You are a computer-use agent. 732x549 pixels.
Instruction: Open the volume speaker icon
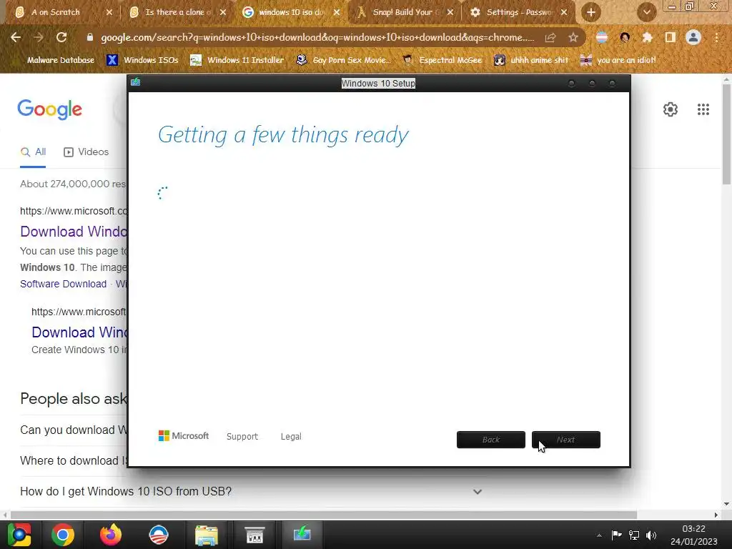point(651,535)
